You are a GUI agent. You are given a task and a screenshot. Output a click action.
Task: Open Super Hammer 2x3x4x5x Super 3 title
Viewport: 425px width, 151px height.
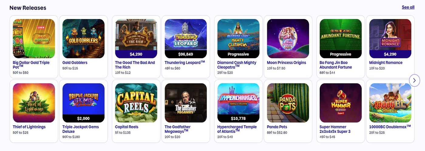(335, 129)
